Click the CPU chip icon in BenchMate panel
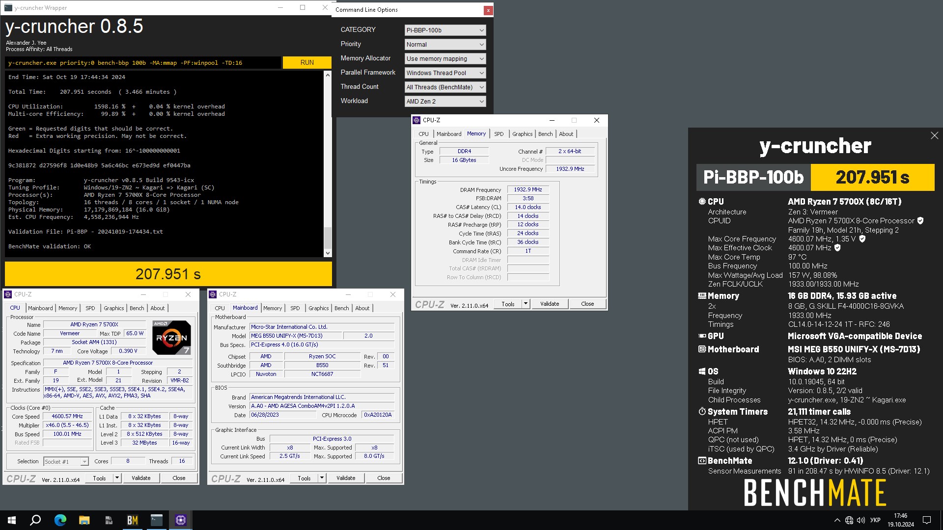 [702, 202]
